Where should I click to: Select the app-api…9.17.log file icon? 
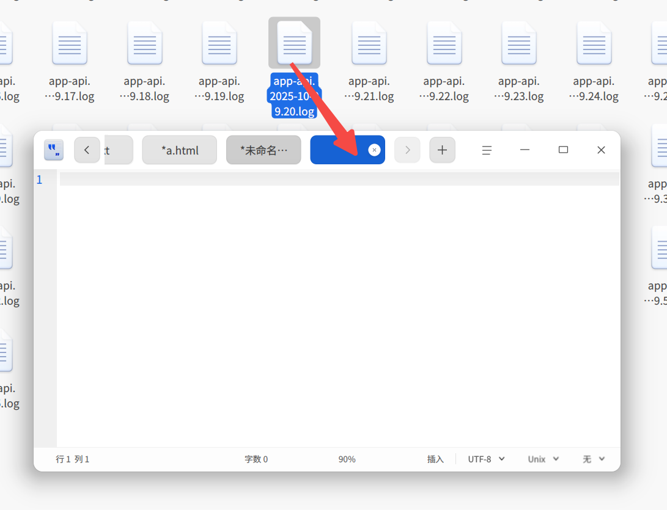coord(70,43)
